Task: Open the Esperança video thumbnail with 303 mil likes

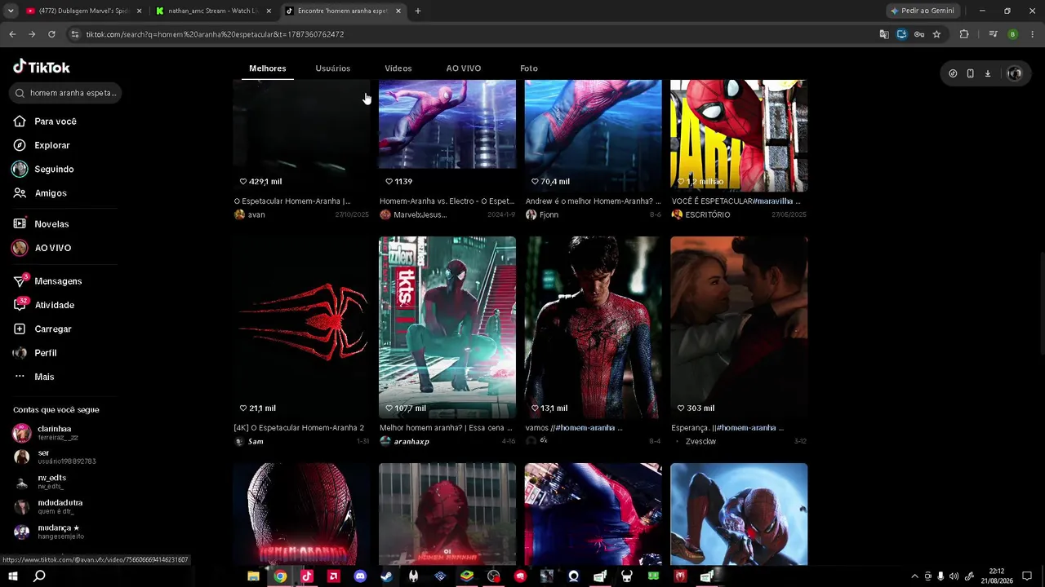Action: coord(739,328)
